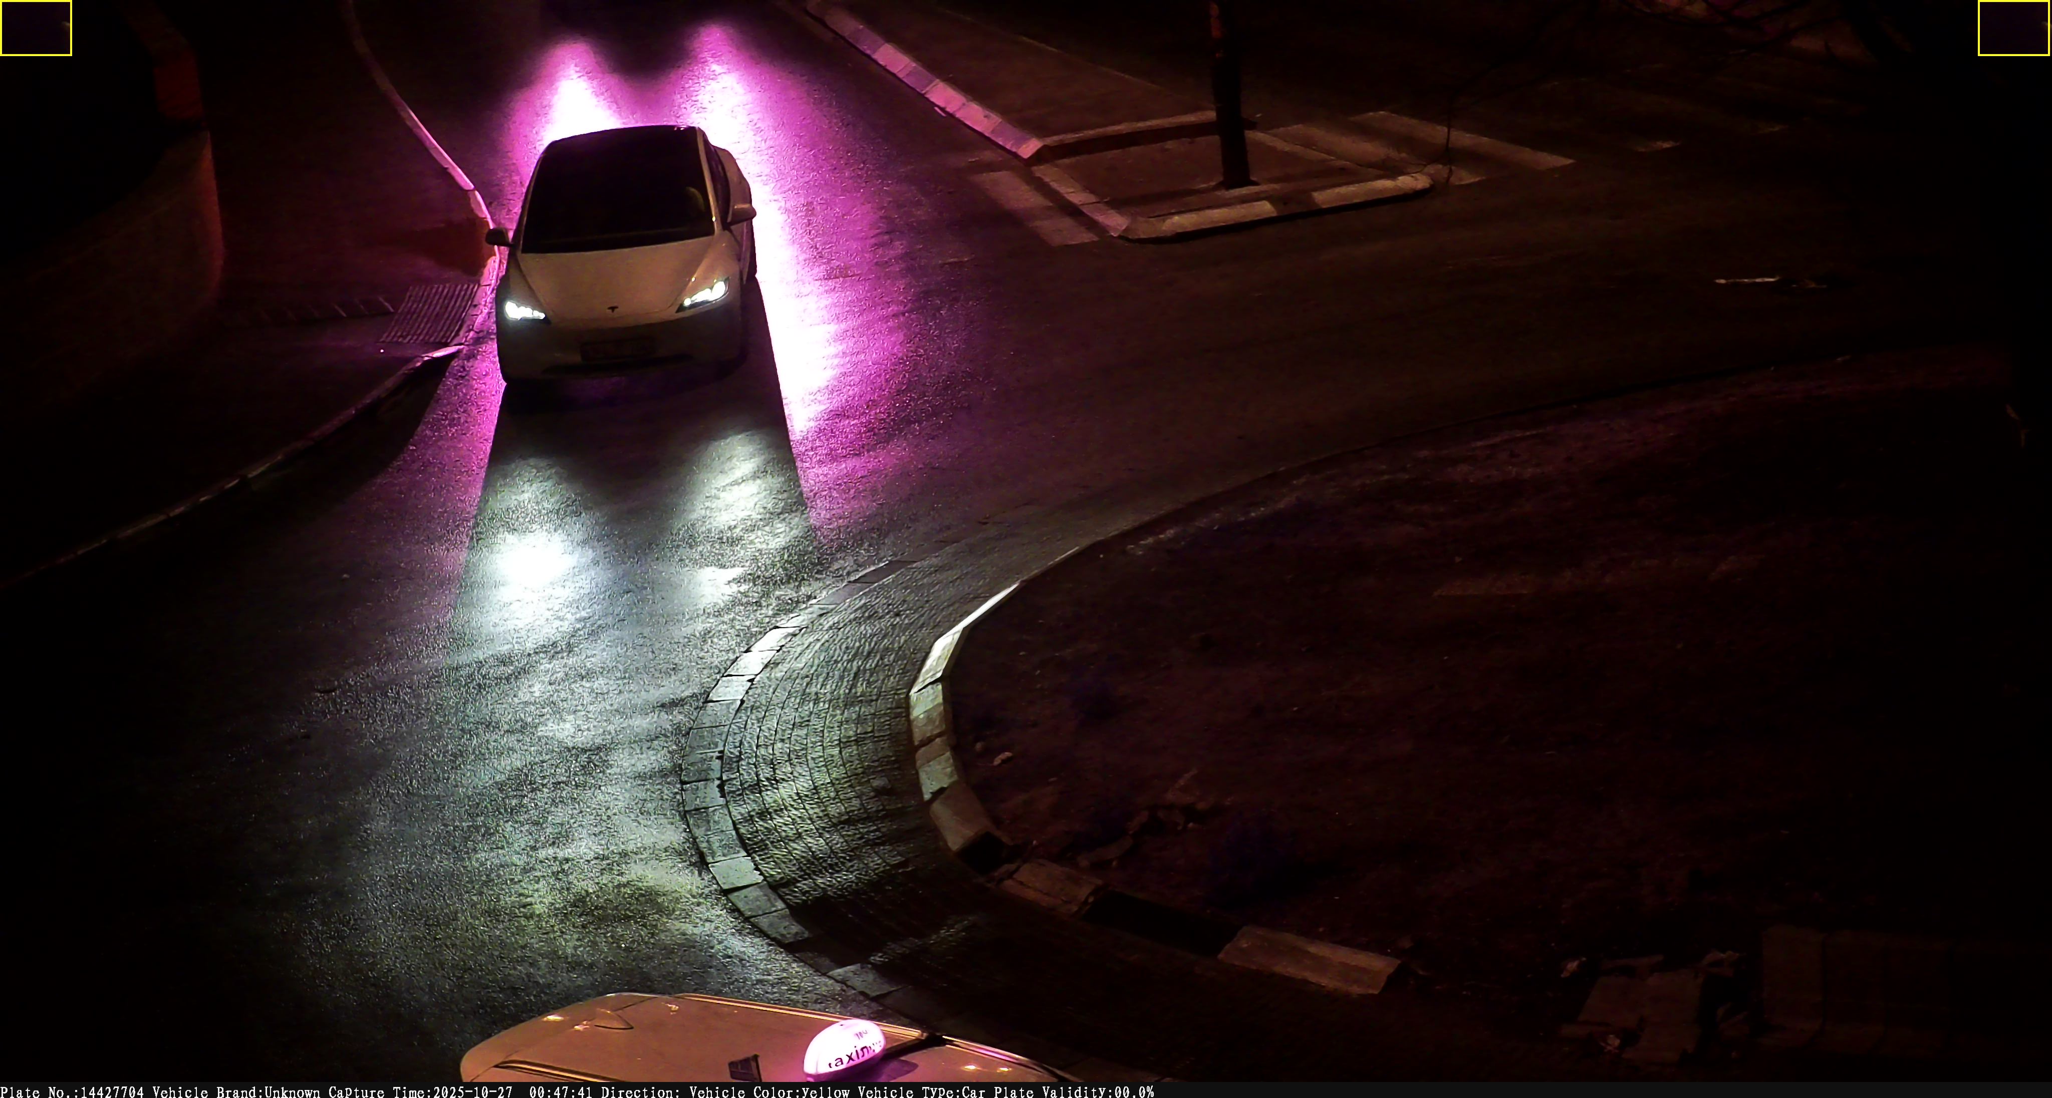Click the Plate Validity:00.0% text
This screenshot has height=1098, width=2052.
point(1073,1091)
